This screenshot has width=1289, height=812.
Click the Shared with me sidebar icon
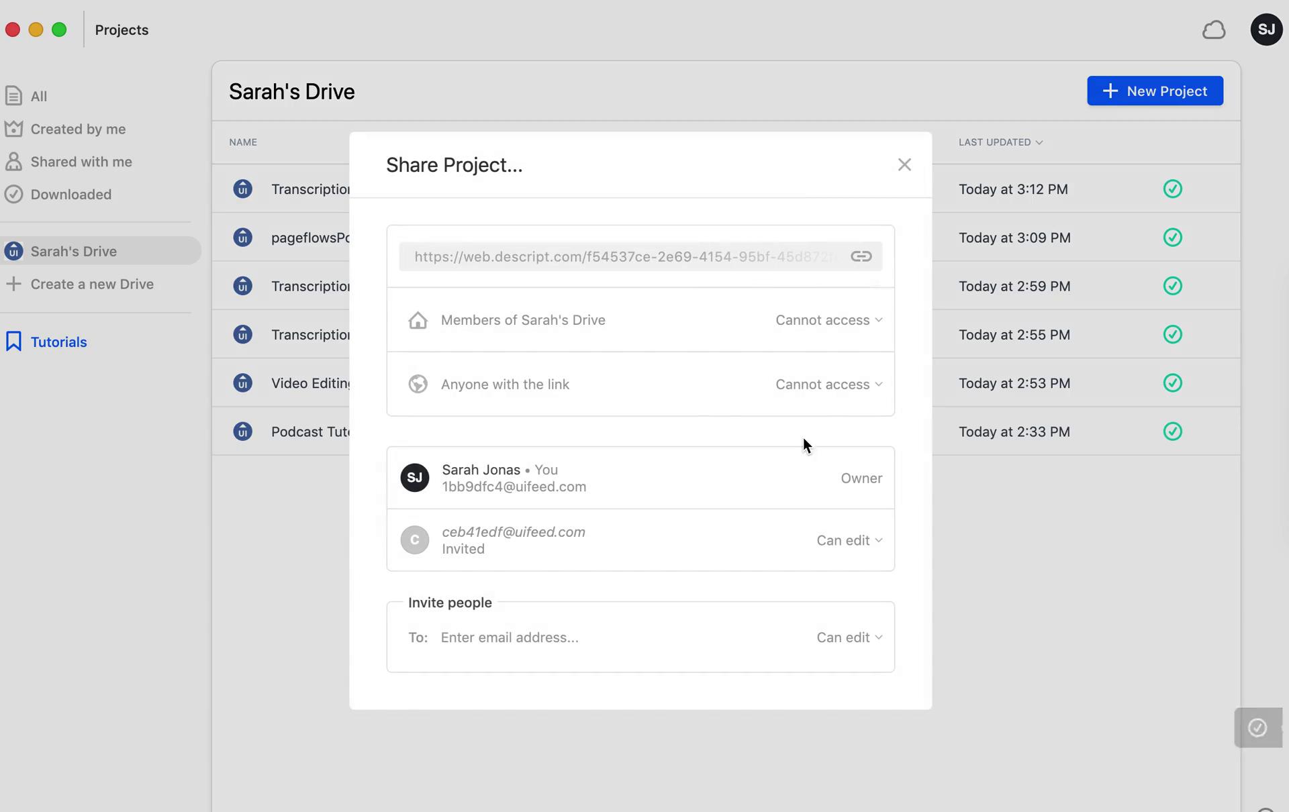[x=14, y=161]
